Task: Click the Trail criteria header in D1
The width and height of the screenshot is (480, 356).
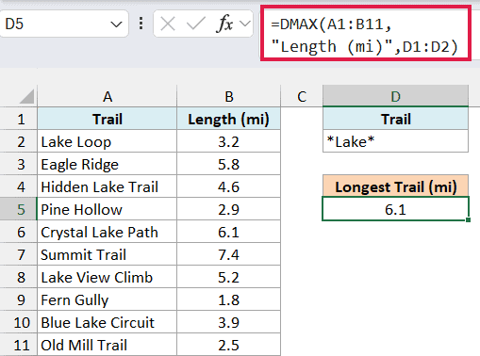Action: click(395, 119)
